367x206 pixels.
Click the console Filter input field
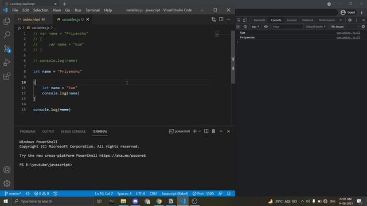pos(287,27)
